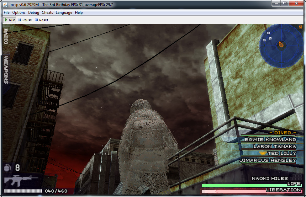Open the Options menu
Viewport: 306px width, 197px height.
19,13
